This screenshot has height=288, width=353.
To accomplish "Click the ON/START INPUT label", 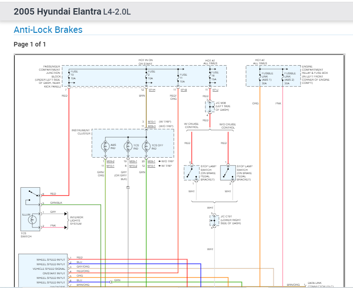I will (54, 273).
